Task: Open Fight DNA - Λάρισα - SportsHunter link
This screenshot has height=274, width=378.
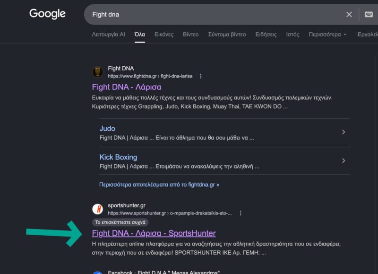Action: (154, 233)
